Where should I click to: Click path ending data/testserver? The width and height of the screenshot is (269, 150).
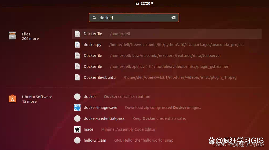165,56
